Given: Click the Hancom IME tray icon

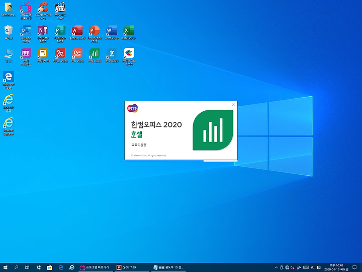Looking at the screenshot, I should pyautogui.click(x=319, y=267).
